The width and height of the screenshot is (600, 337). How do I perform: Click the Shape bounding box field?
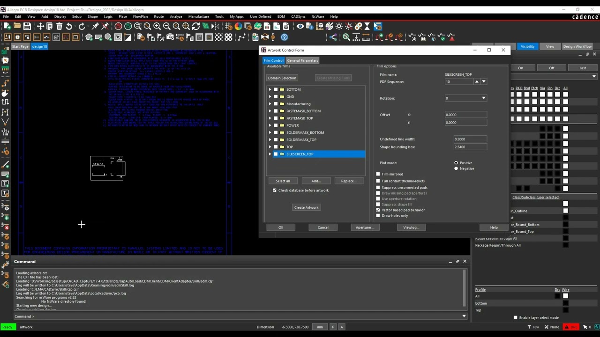point(470,147)
